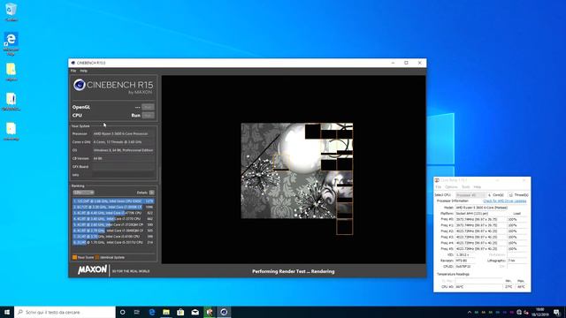Select ranking row 3 with score 822
This screenshot has height=318, width=566.
(x=113, y=213)
